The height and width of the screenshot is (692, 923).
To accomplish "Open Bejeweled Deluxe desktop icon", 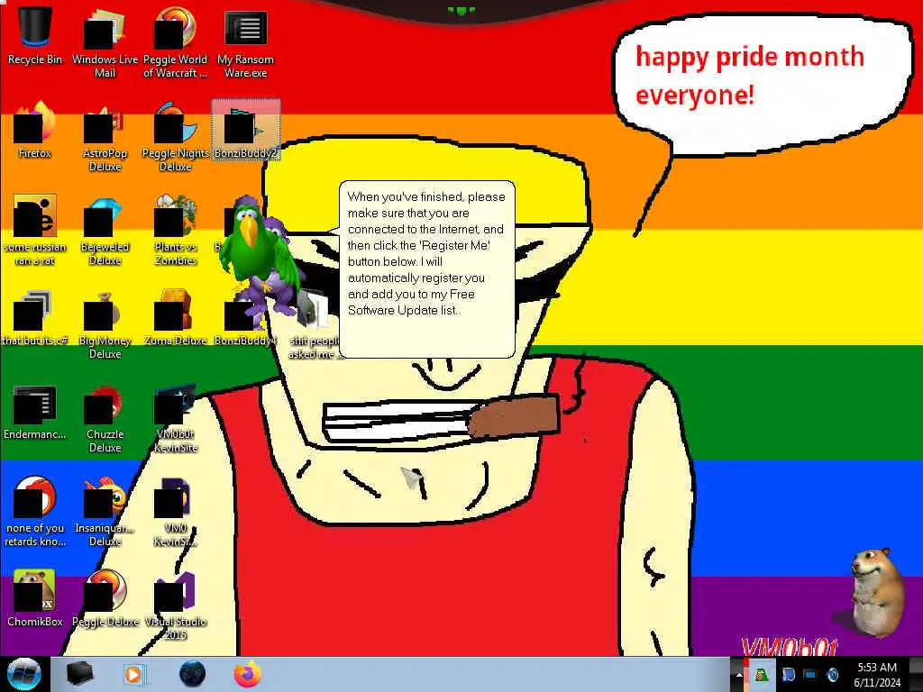I will (x=105, y=231).
